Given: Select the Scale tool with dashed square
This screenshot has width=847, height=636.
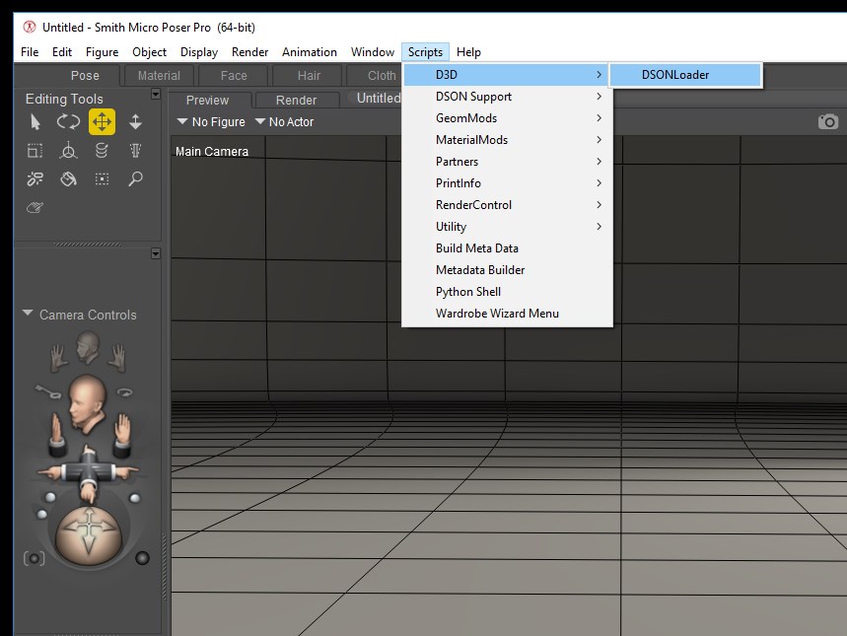Looking at the screenshot, I should point(35,151).
